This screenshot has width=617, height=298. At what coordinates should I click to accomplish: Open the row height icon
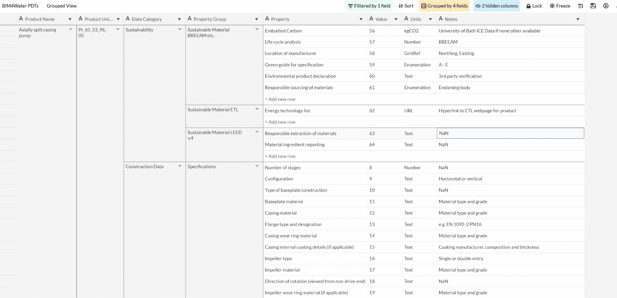pos(581,6)
